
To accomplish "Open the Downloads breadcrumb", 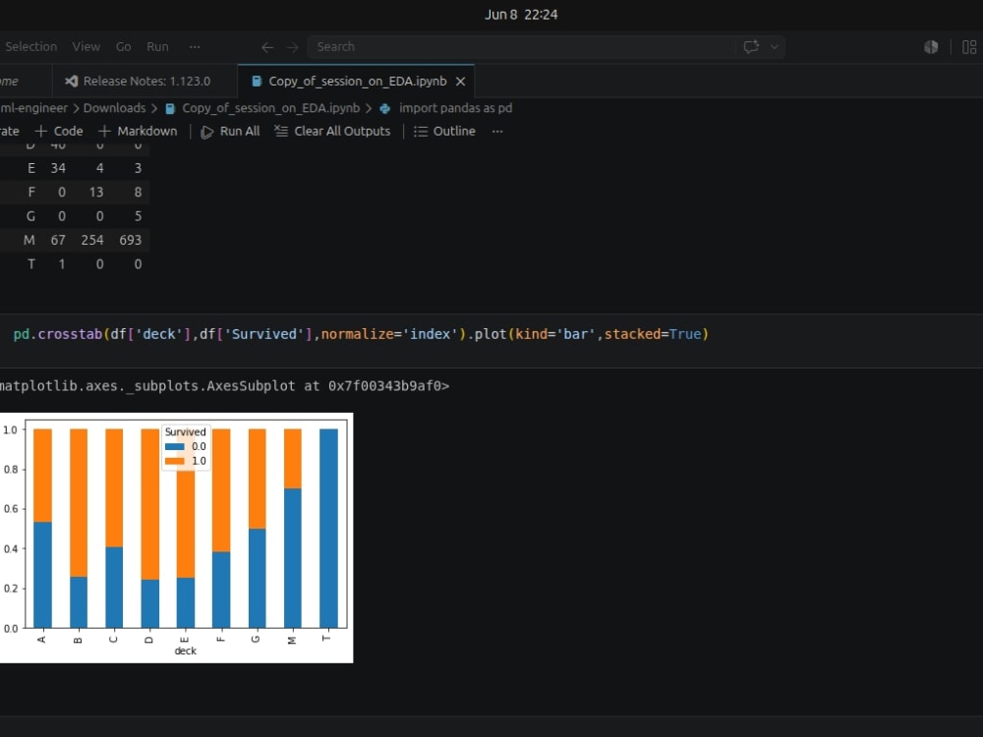I will click(x=114, y=108).
